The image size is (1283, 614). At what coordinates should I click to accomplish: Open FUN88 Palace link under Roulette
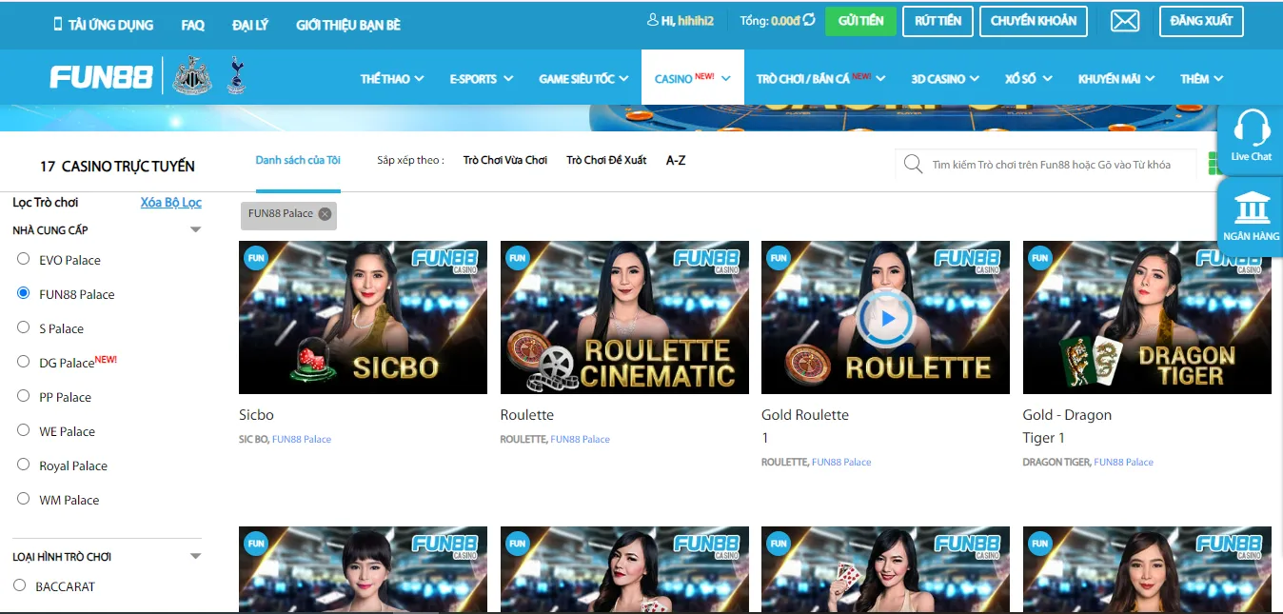coord(581,439)
